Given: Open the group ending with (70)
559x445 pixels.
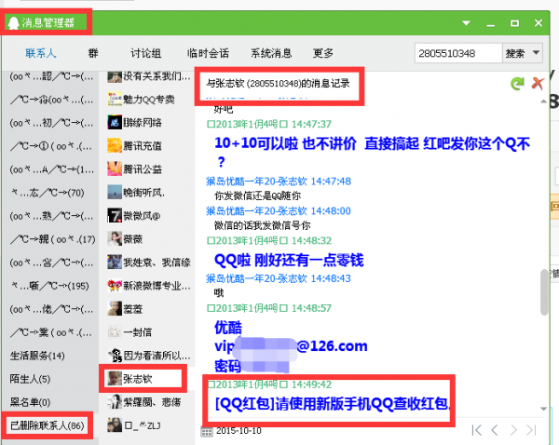Looking at the screenshot, I should 48,193.
